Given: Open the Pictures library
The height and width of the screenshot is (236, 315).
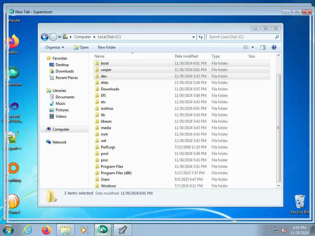Looking at the screenshot, I should tap(62, 110).
